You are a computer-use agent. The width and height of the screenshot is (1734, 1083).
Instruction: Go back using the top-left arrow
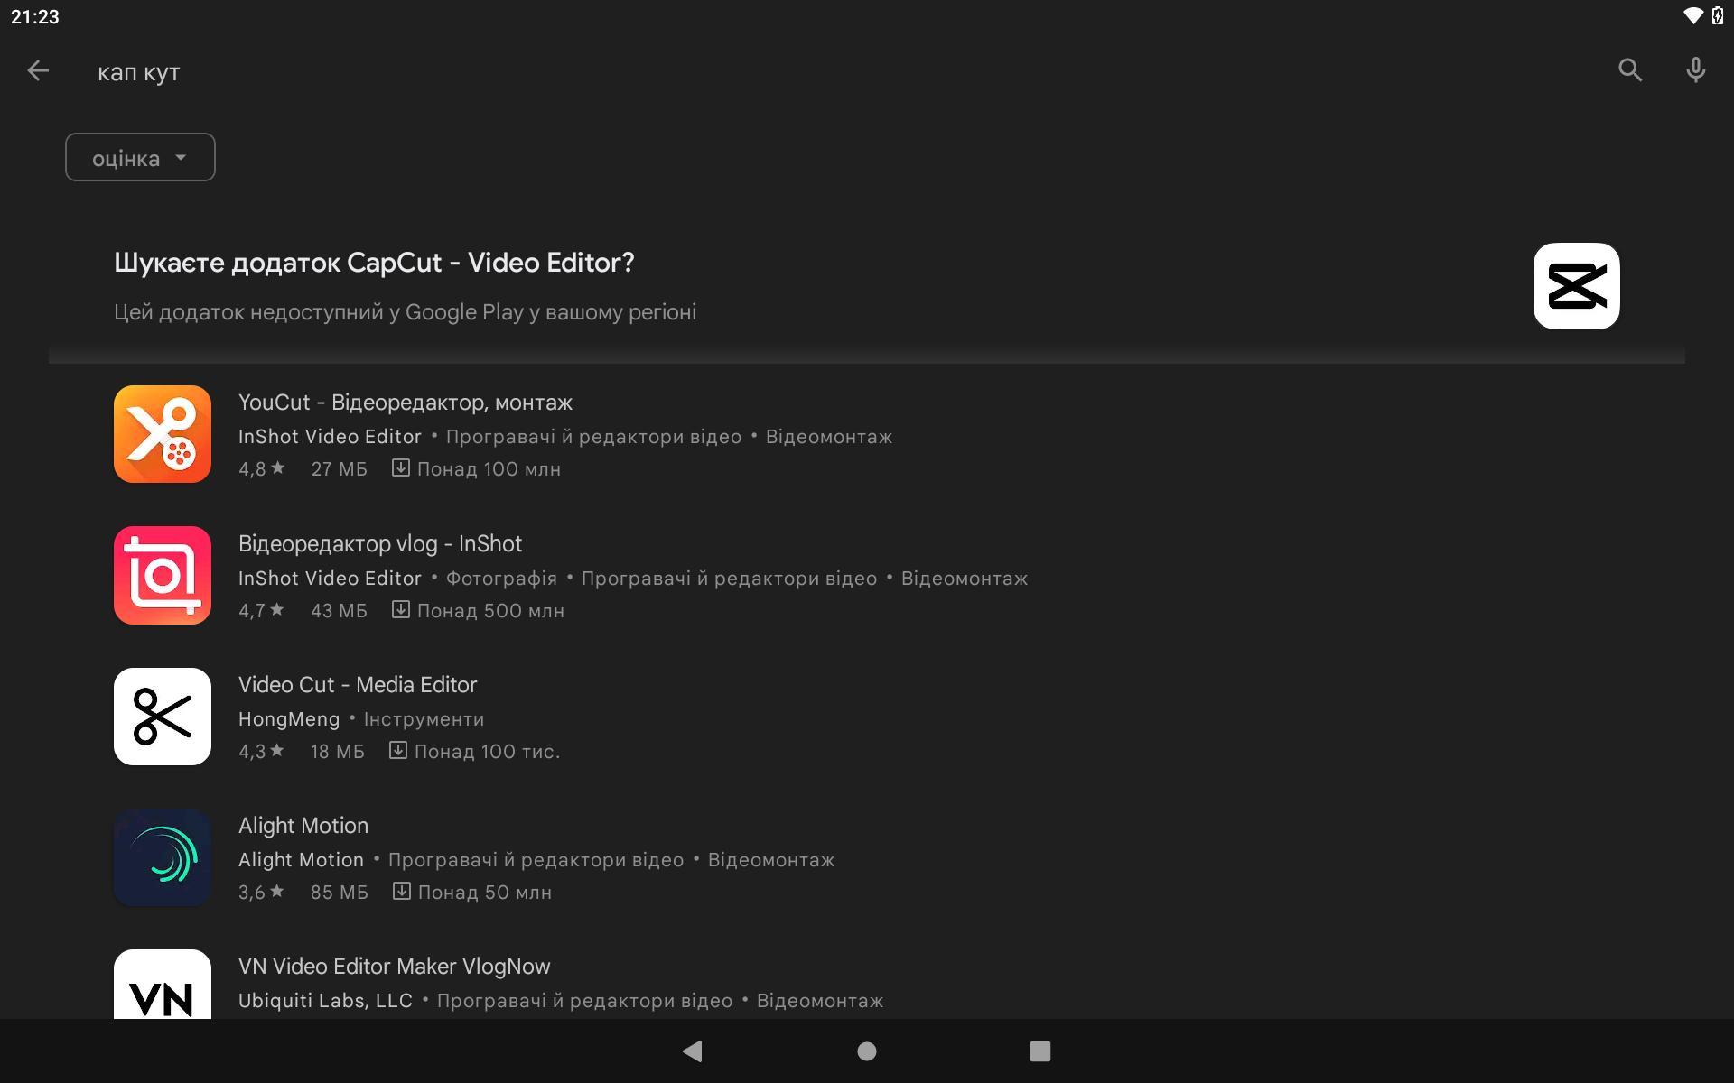coord(38,70)
